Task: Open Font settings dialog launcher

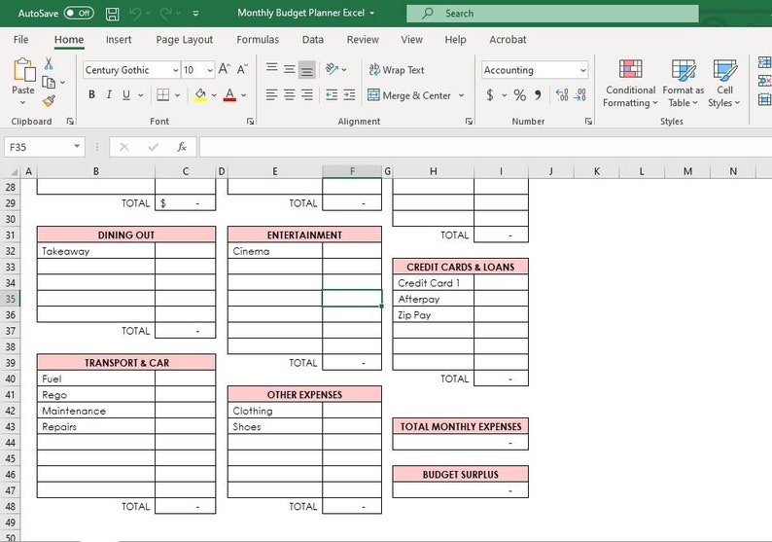Action: tap(251, 122)
